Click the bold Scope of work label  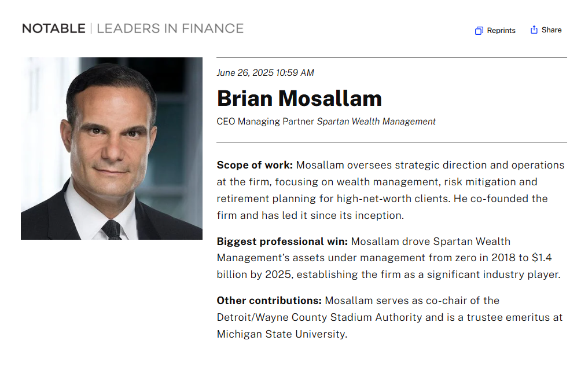(x=255, y=165)
